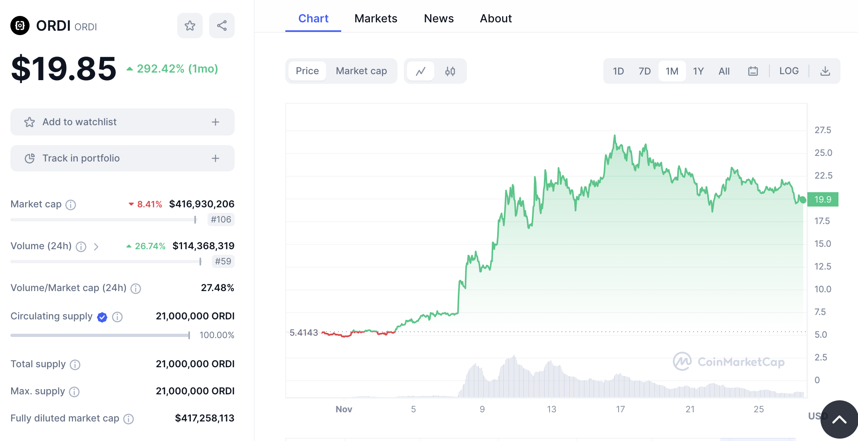Switch to line chart view icon

coord(421,71)
